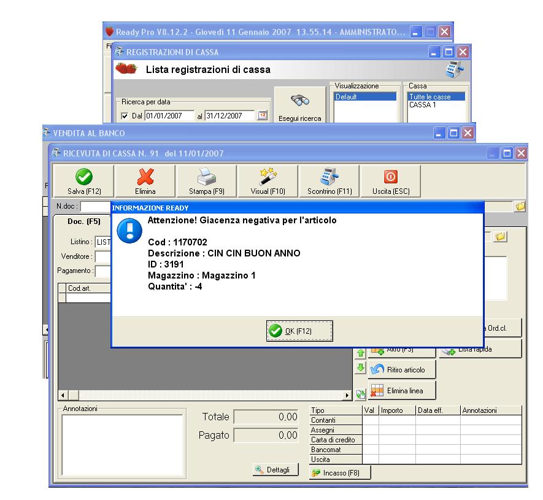Select CASSA 1 in Cassa list
The image size is (543, 500).
point(436,104)
